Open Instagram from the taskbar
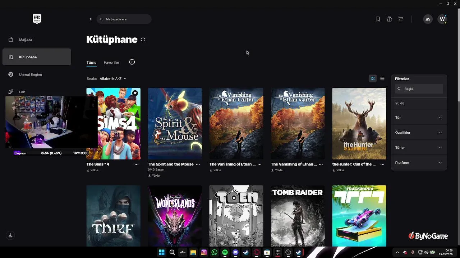Viewport: 460px width, 258px height. tap(204, 252)
